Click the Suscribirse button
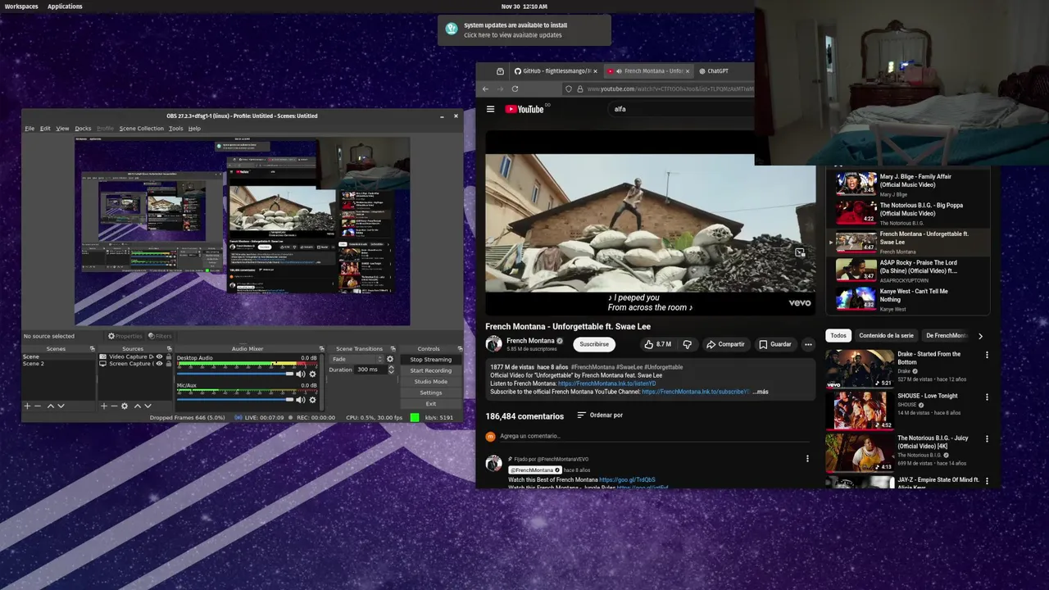This screenshot has width=1049, height=590. [x=594, y=344]
